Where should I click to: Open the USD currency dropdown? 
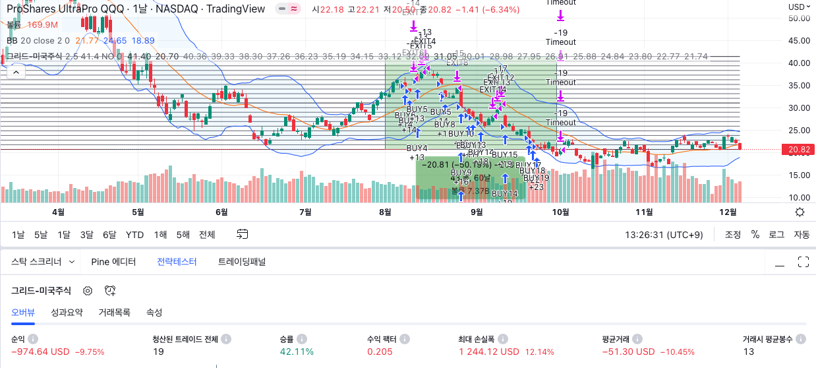pos(798,7)
